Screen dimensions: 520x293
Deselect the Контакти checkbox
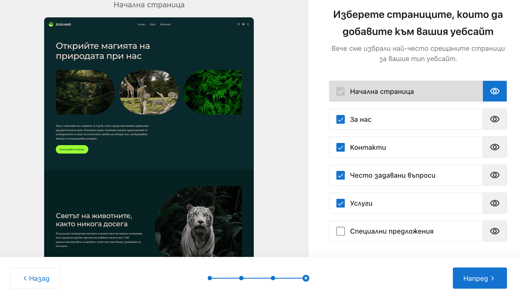(x=340, y=147)
